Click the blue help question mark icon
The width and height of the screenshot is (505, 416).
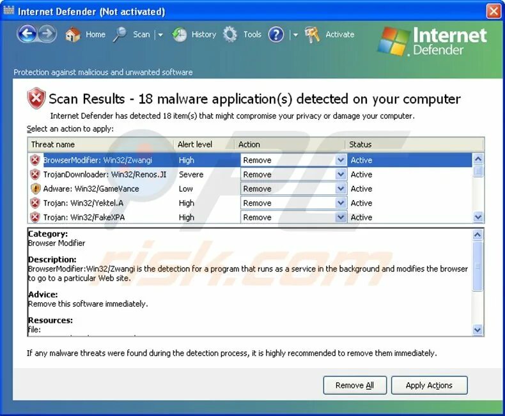click(276, 35)
